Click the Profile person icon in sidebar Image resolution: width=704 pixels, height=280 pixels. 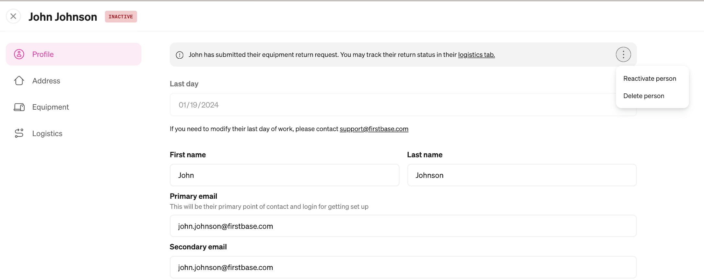[19, 54]
